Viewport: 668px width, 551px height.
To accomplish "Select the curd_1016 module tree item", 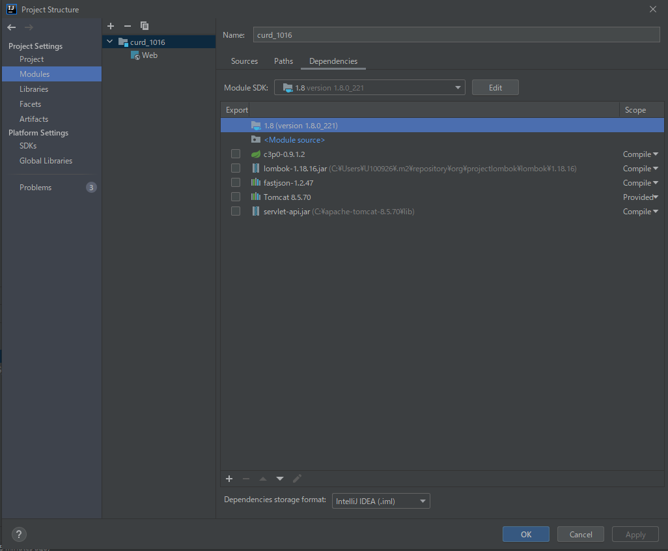I will pos(159,42).
